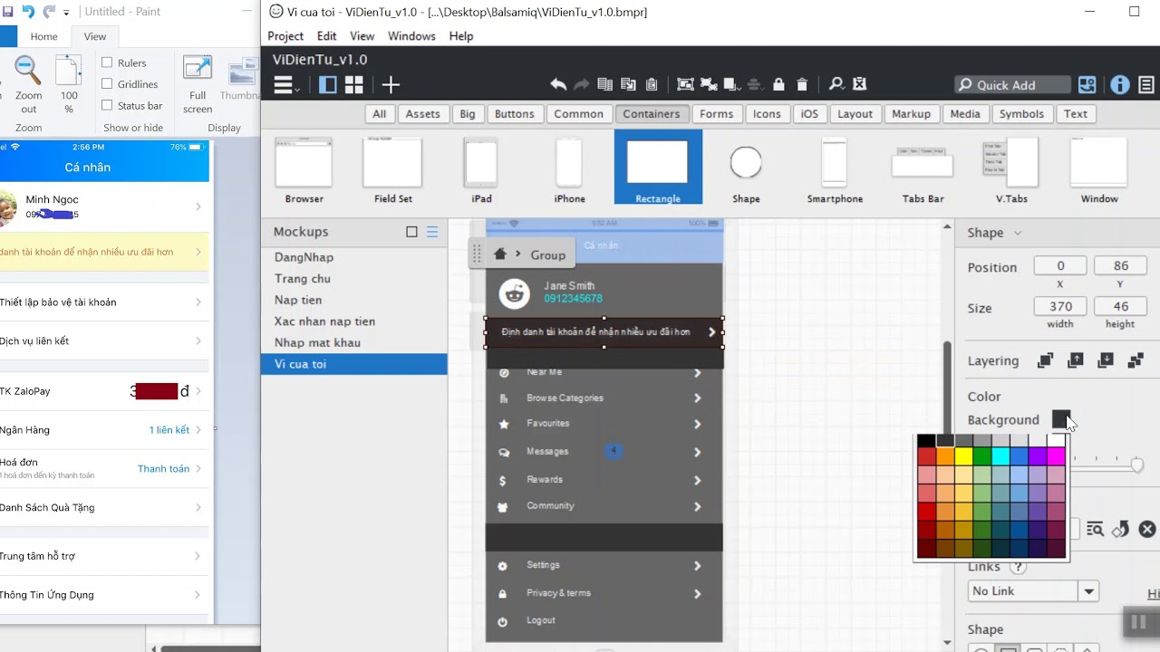Click the plus icon to add a mockup
This screenshot has width=1160, height=652.
tap(391, 85)
